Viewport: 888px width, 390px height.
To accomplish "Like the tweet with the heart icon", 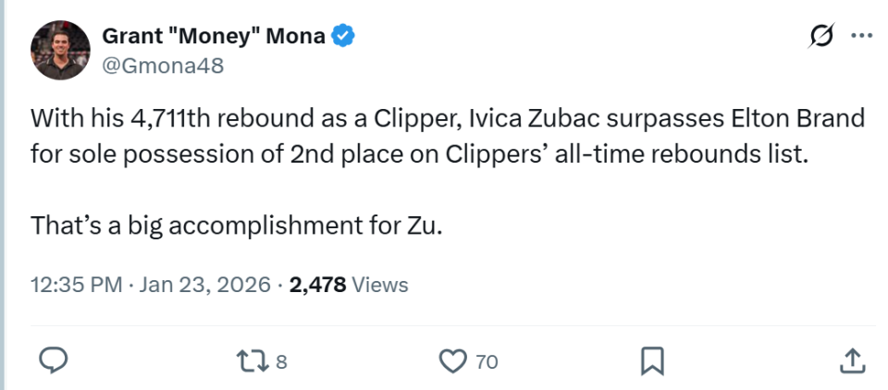I will (x=452, y=361).
